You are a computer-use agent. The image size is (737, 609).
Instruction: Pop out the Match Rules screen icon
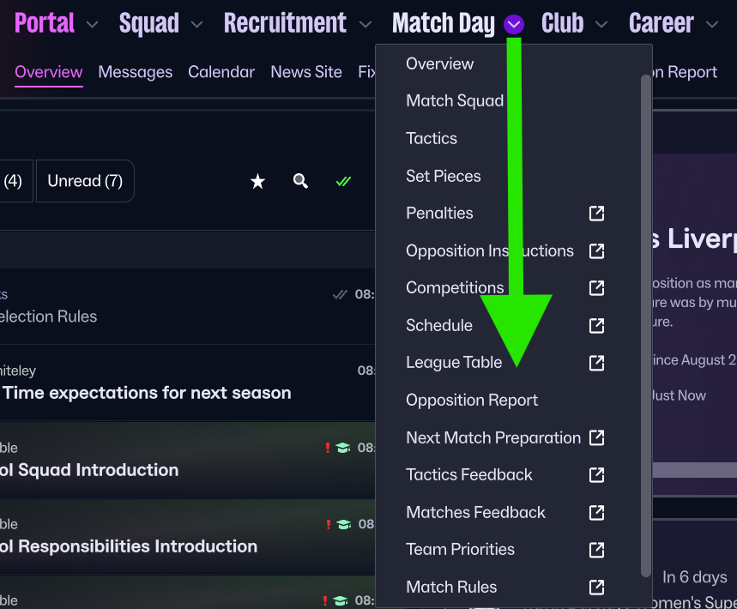[x=596, y=588]
